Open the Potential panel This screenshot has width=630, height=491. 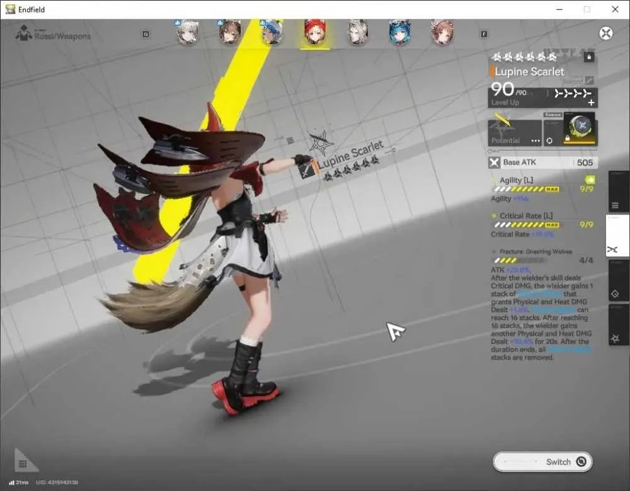(x=515, y=133)
